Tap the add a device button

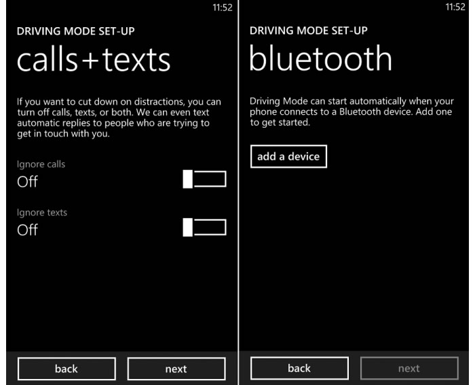click(x=288, y=156)
